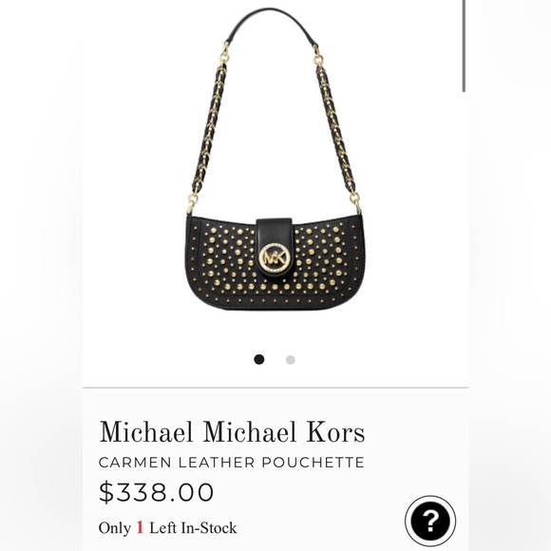Click the vertical scrollbar thumb at right
This screenshot has height=551, width=551.
464,46
